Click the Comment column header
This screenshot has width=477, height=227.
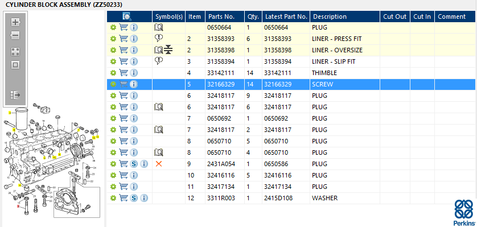tap(455, 16)
